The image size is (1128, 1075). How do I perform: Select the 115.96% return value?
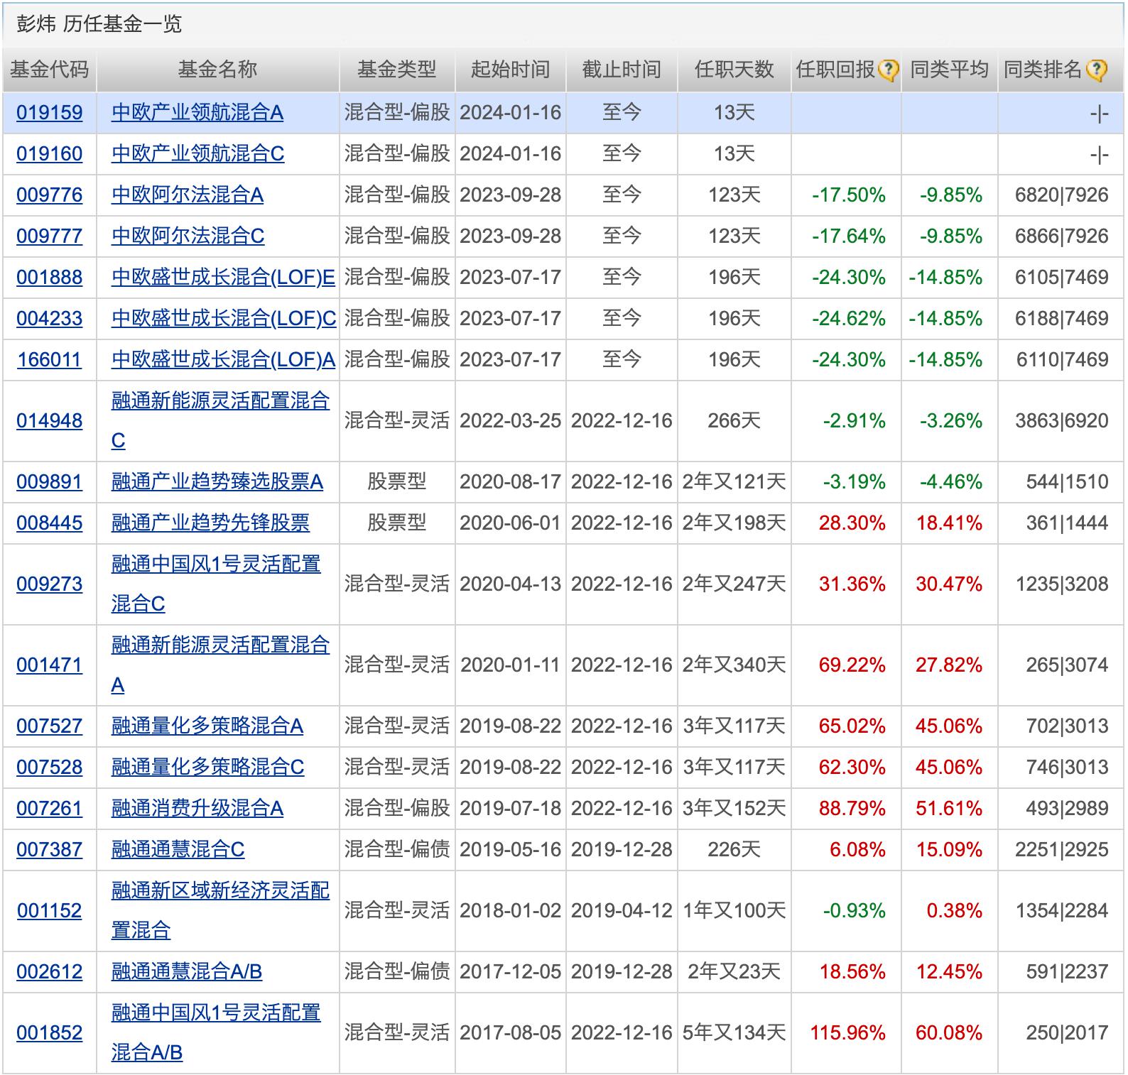click(x=847, y=1033)
